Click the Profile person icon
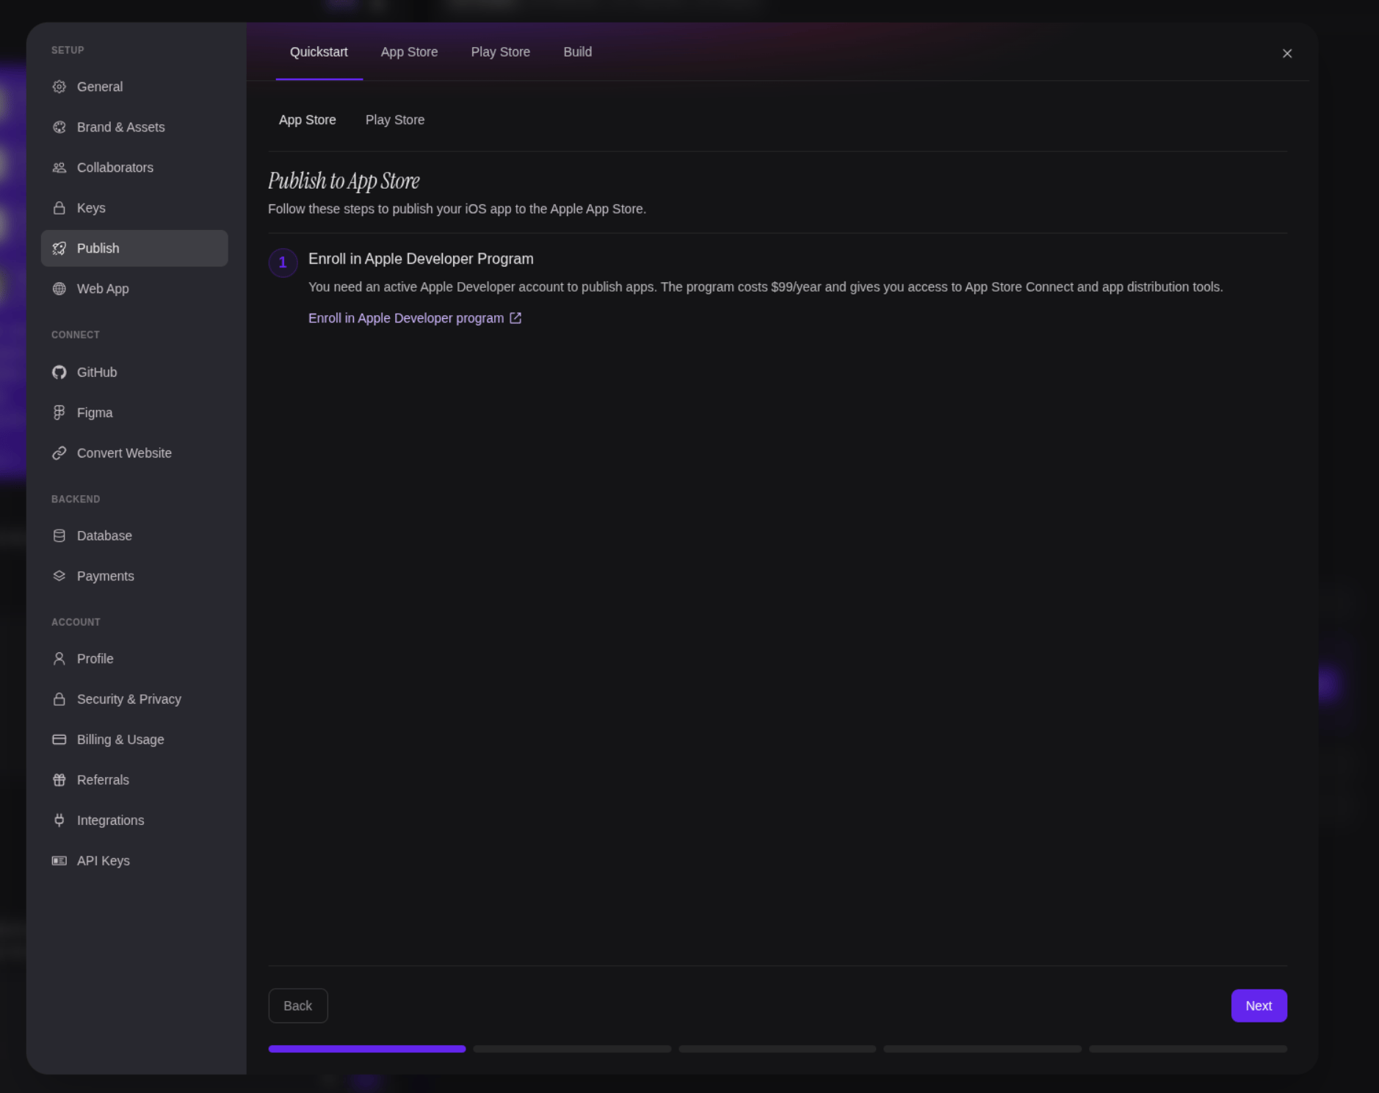The height and width of the screenshot is (1093, 1379). coord(59,659)
